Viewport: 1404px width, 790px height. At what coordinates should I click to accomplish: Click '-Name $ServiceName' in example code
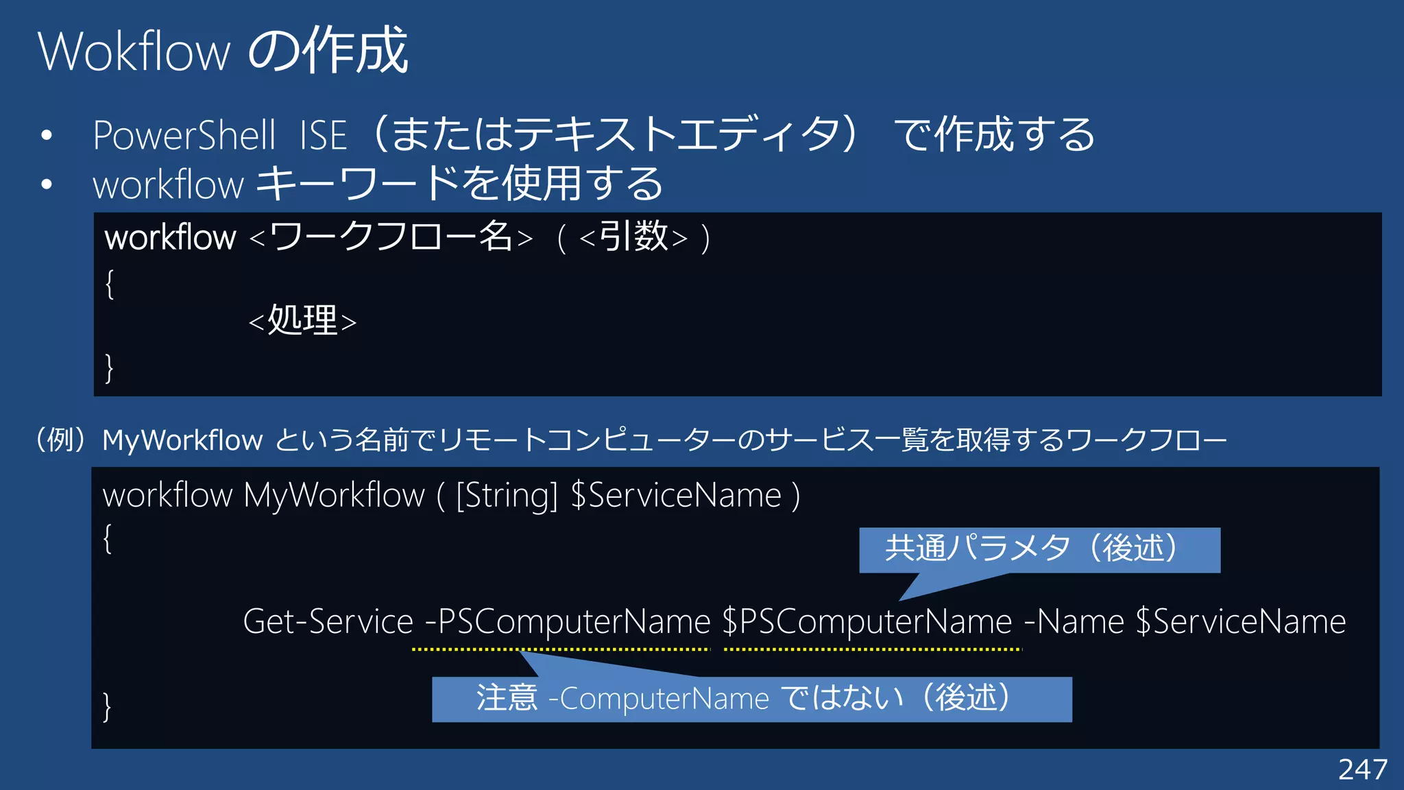pyautogui.click(x=1185, y=622)
